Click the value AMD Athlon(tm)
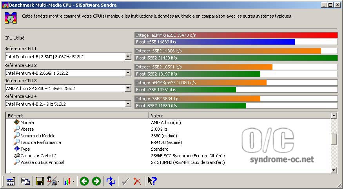The height and width of the screenshot is (189, 343). point(166,122)
